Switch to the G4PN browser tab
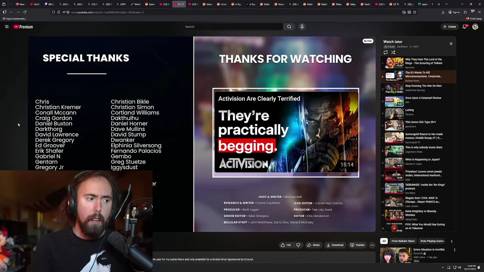Viewport: 484px width, 272px height. tap(121, 4)
